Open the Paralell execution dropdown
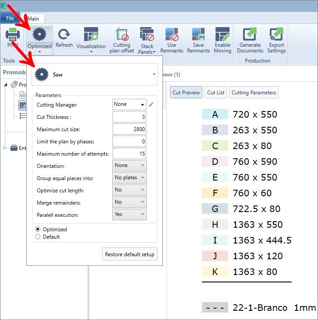This screenshot has height=320, width=318. pyautogui.click(x=129, y=215)
